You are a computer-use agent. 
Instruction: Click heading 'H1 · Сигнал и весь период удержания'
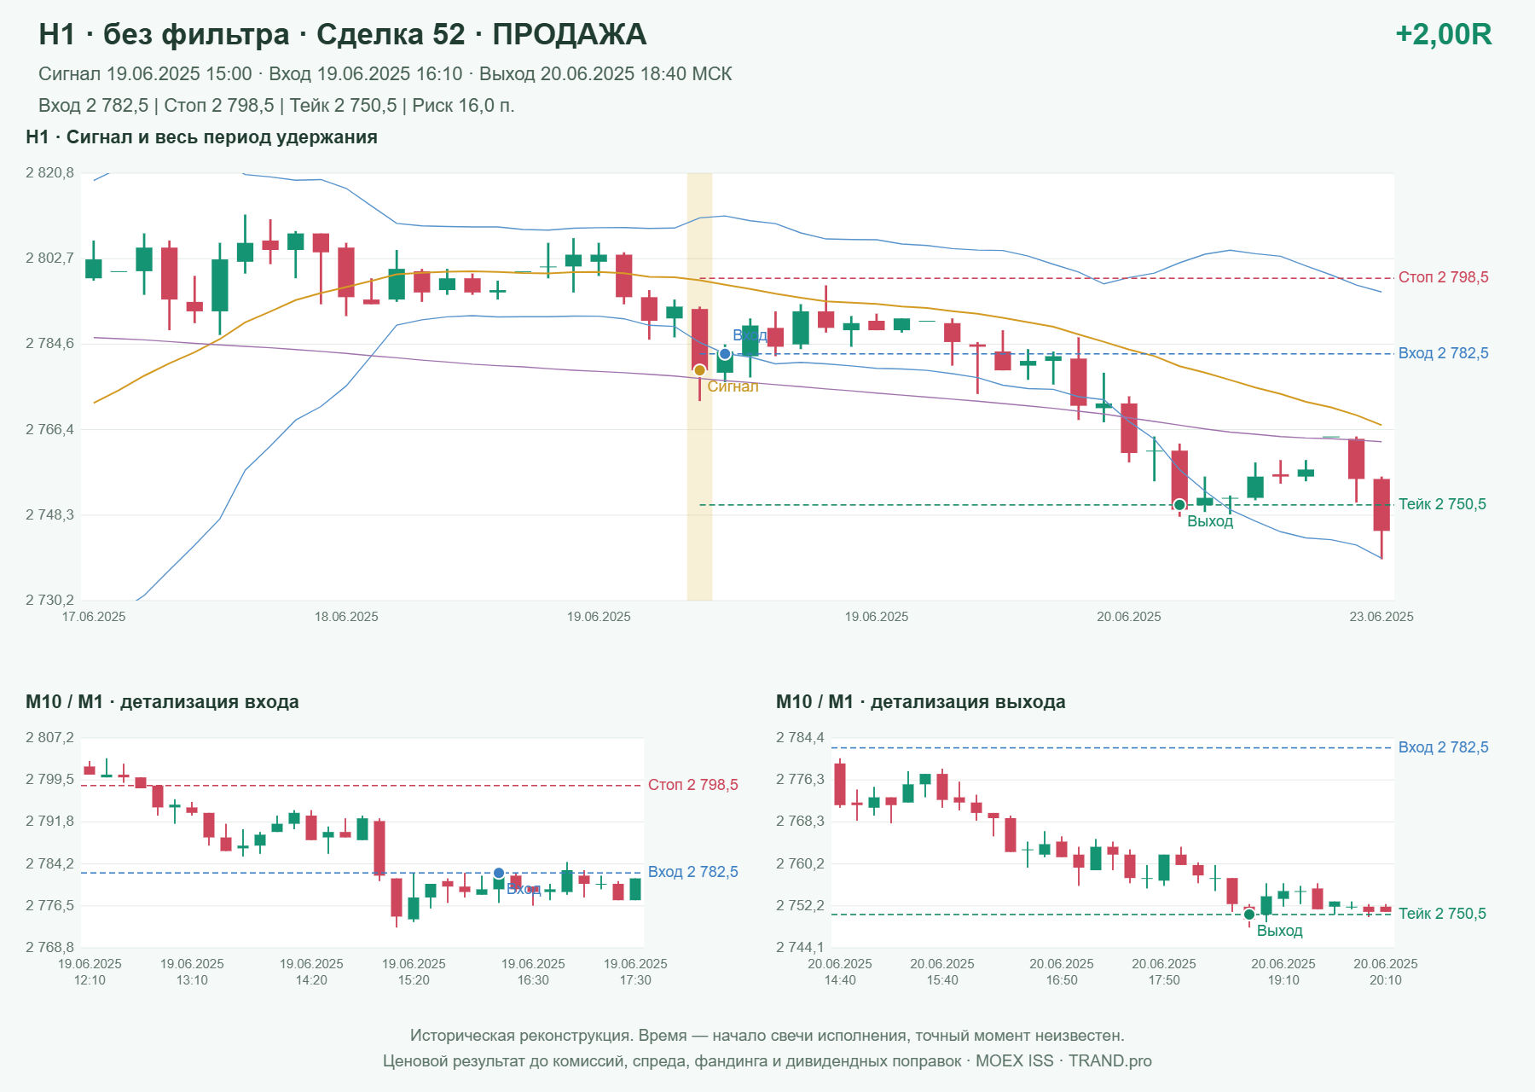pos(201,137)
